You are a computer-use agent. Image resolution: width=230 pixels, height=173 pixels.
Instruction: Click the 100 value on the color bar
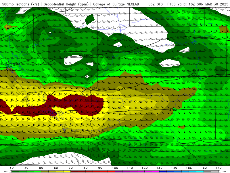[115, 168]
